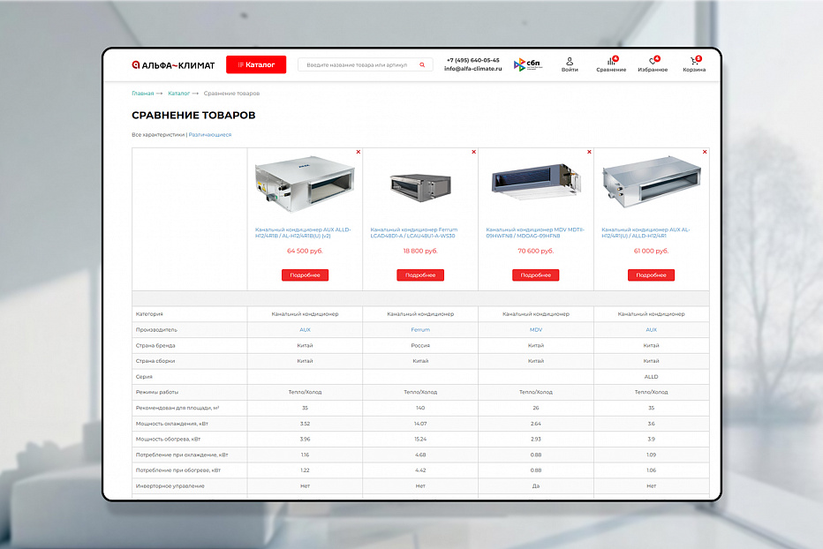Remove the Ferrum product from comparison
Viewport: 823px width, 549px height.
click(x=474, y=152)
